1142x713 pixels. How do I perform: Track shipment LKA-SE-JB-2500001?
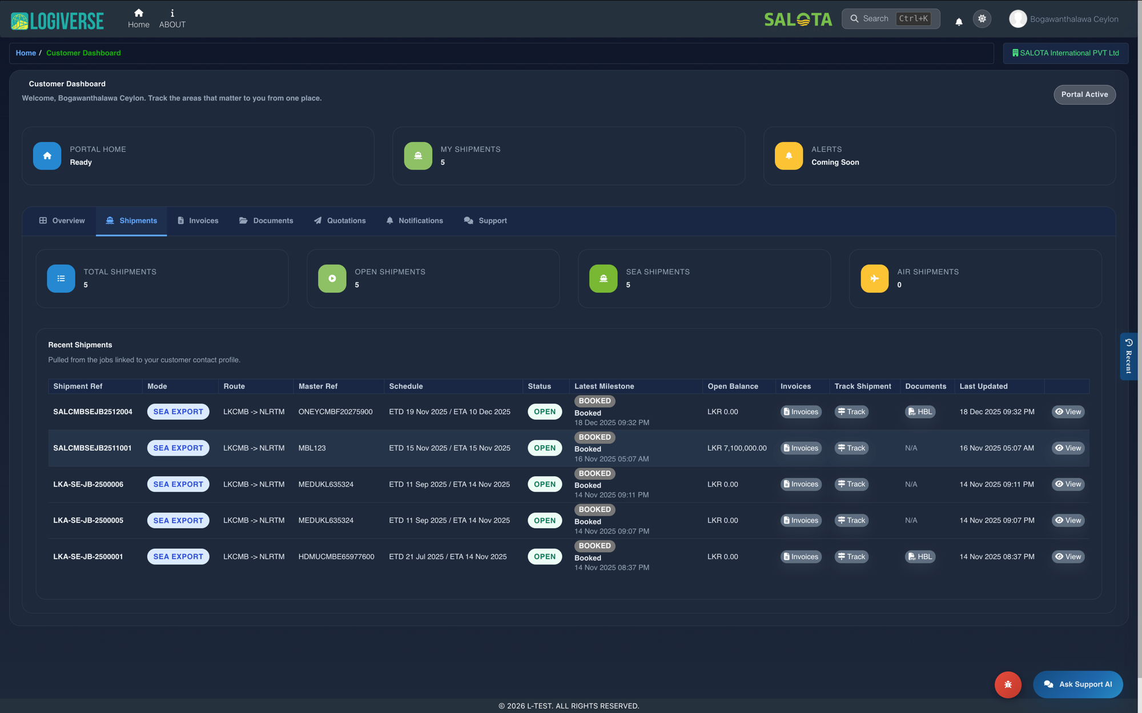[x=851, y=557]
